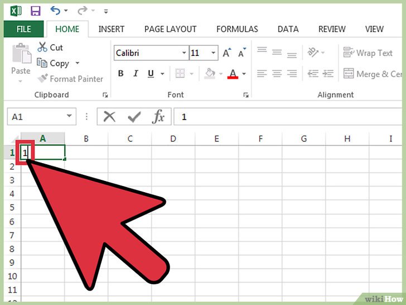The height and width of the screenshot is (305, 406).
Task: Select column E header
Action: (217, 139)
